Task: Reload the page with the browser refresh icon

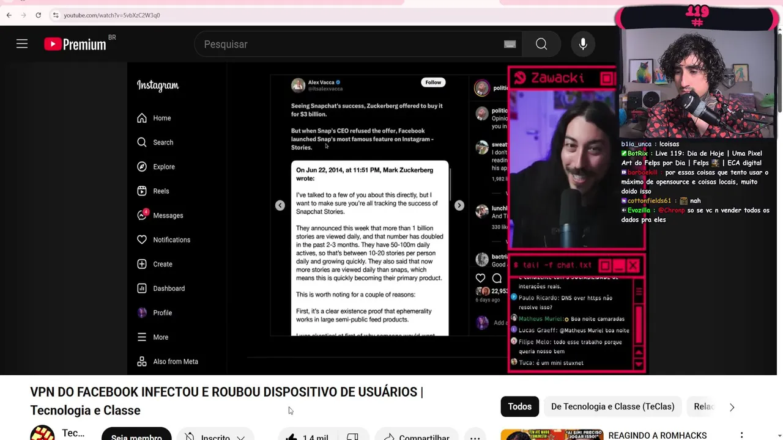Action: 38,15
